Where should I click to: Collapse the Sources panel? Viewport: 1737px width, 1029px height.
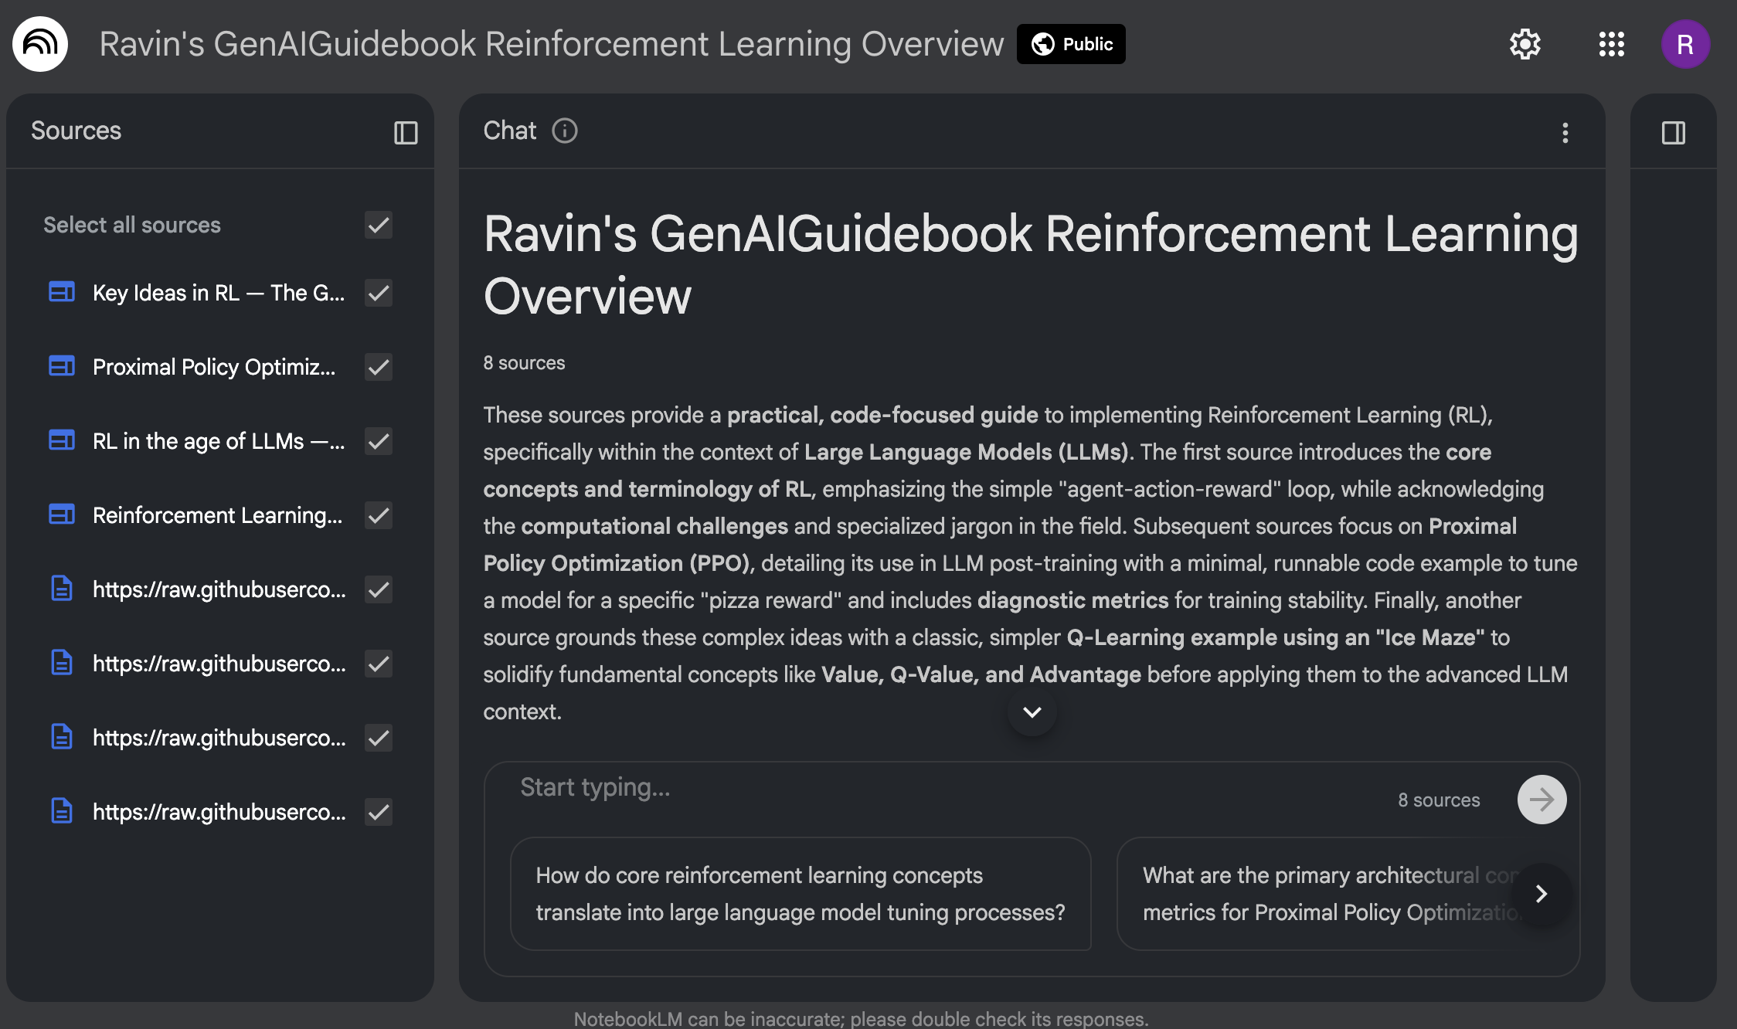pyautogui.click(x=406, y=133)
